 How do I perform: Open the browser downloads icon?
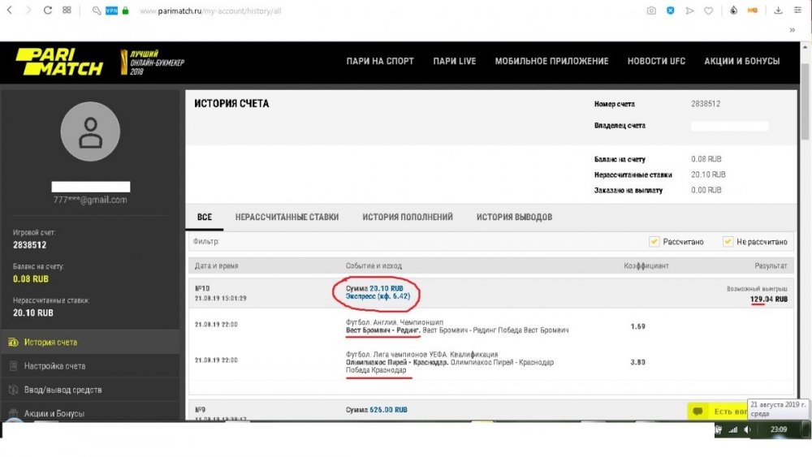[778, 11]
